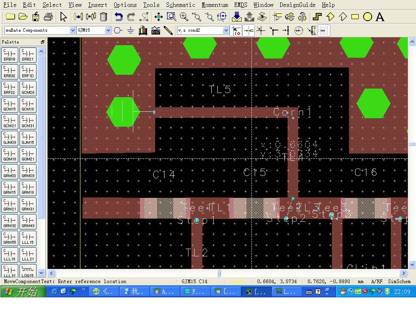Delete selection with the trash can icon
416x312 pixels.
104,17
